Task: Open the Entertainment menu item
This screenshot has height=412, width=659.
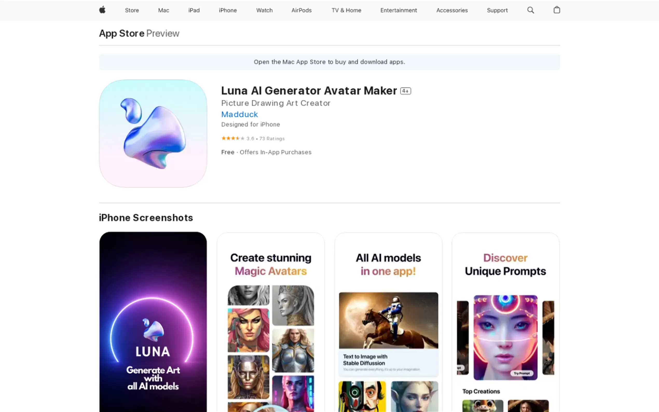Action: 399,10
